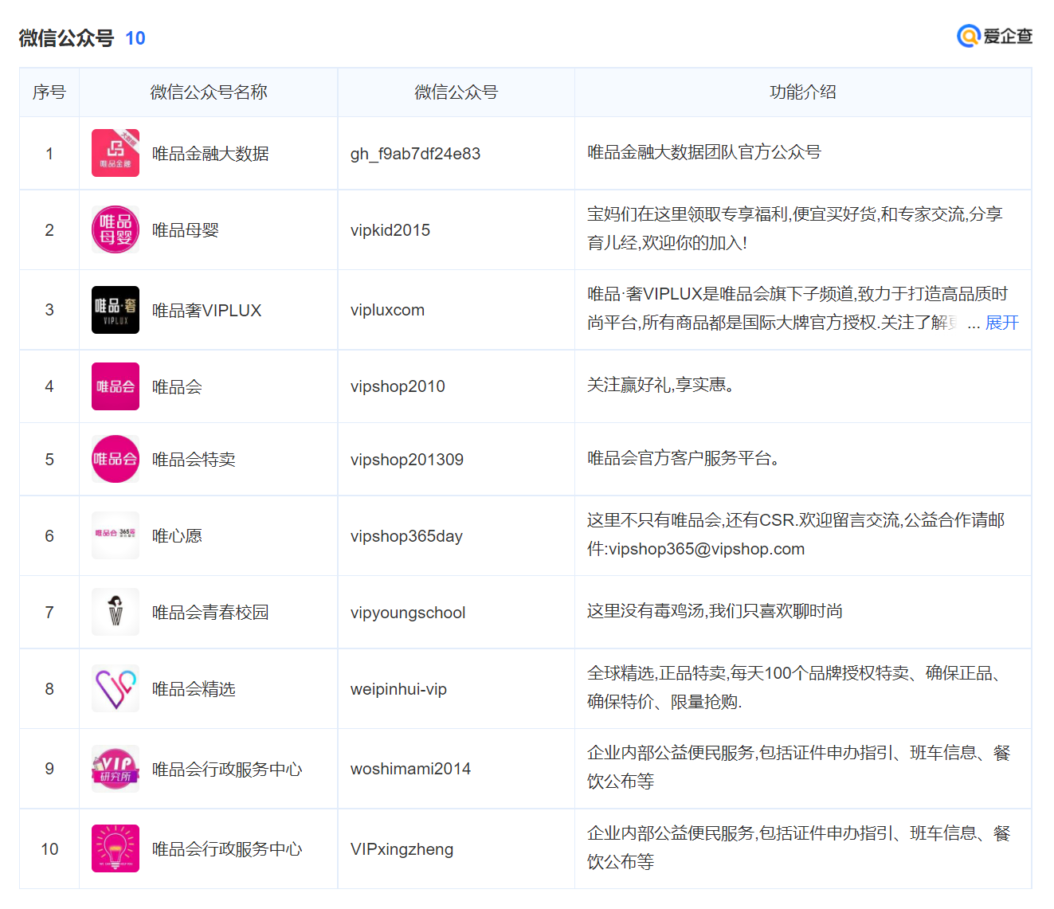This screenshot has height=909, width=1054.
Task: Open the 唯品会特卖 account name
Action: click(194, 460)
